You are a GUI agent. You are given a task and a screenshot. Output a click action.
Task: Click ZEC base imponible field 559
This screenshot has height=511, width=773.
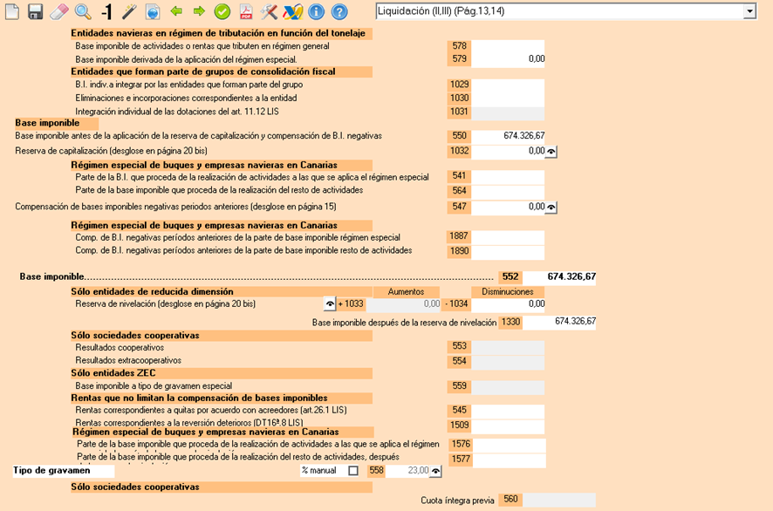coord(508,387)
